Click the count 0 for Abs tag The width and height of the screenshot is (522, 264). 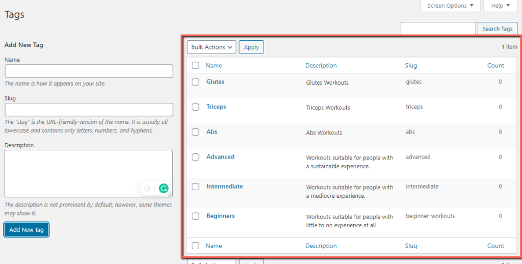pos(500,132)
